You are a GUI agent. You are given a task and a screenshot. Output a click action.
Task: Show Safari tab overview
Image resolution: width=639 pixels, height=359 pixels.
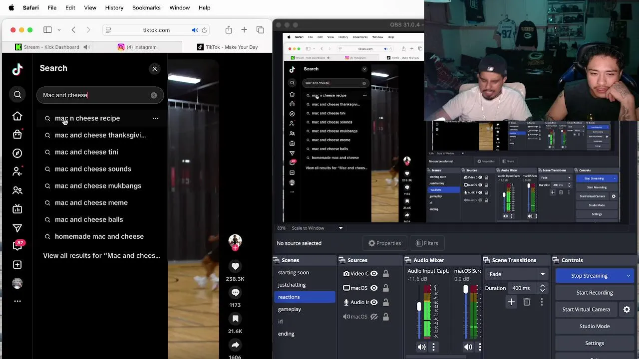[260, 30]
